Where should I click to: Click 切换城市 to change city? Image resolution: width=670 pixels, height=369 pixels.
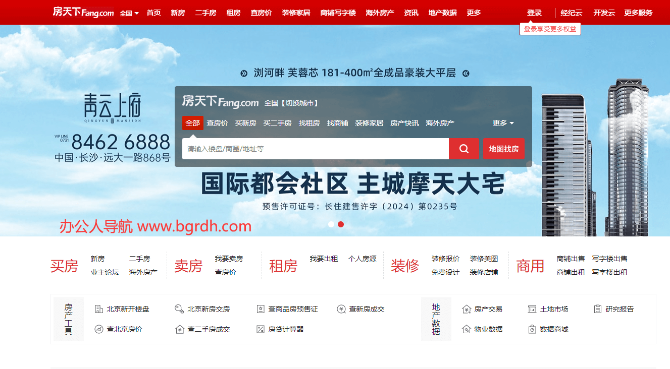click(x=299, y=103)
